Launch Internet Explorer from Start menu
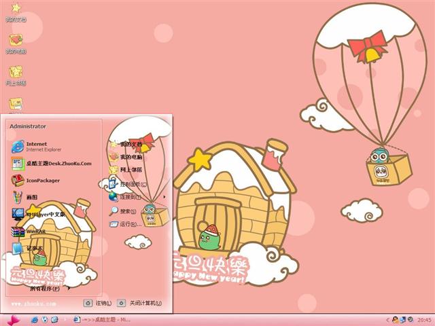The image size is (435, 326). click(x=36, y=147)
